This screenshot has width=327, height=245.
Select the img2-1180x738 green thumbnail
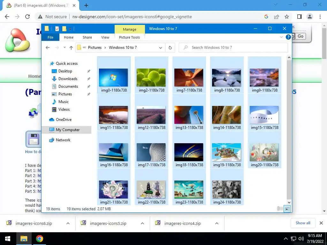click(x=151, y=78)
